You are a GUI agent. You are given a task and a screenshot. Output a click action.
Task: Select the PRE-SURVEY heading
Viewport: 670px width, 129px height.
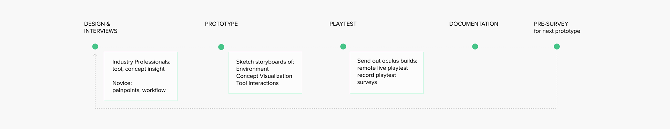551,24
